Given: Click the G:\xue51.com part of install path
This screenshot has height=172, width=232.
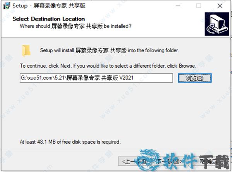Looking at the screenshot, I should point(37,78).
